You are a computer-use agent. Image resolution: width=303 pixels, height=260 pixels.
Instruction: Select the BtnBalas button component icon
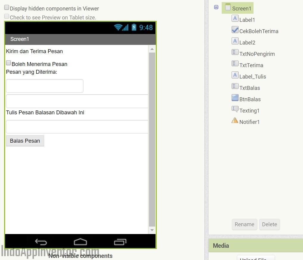coord(235,98)
